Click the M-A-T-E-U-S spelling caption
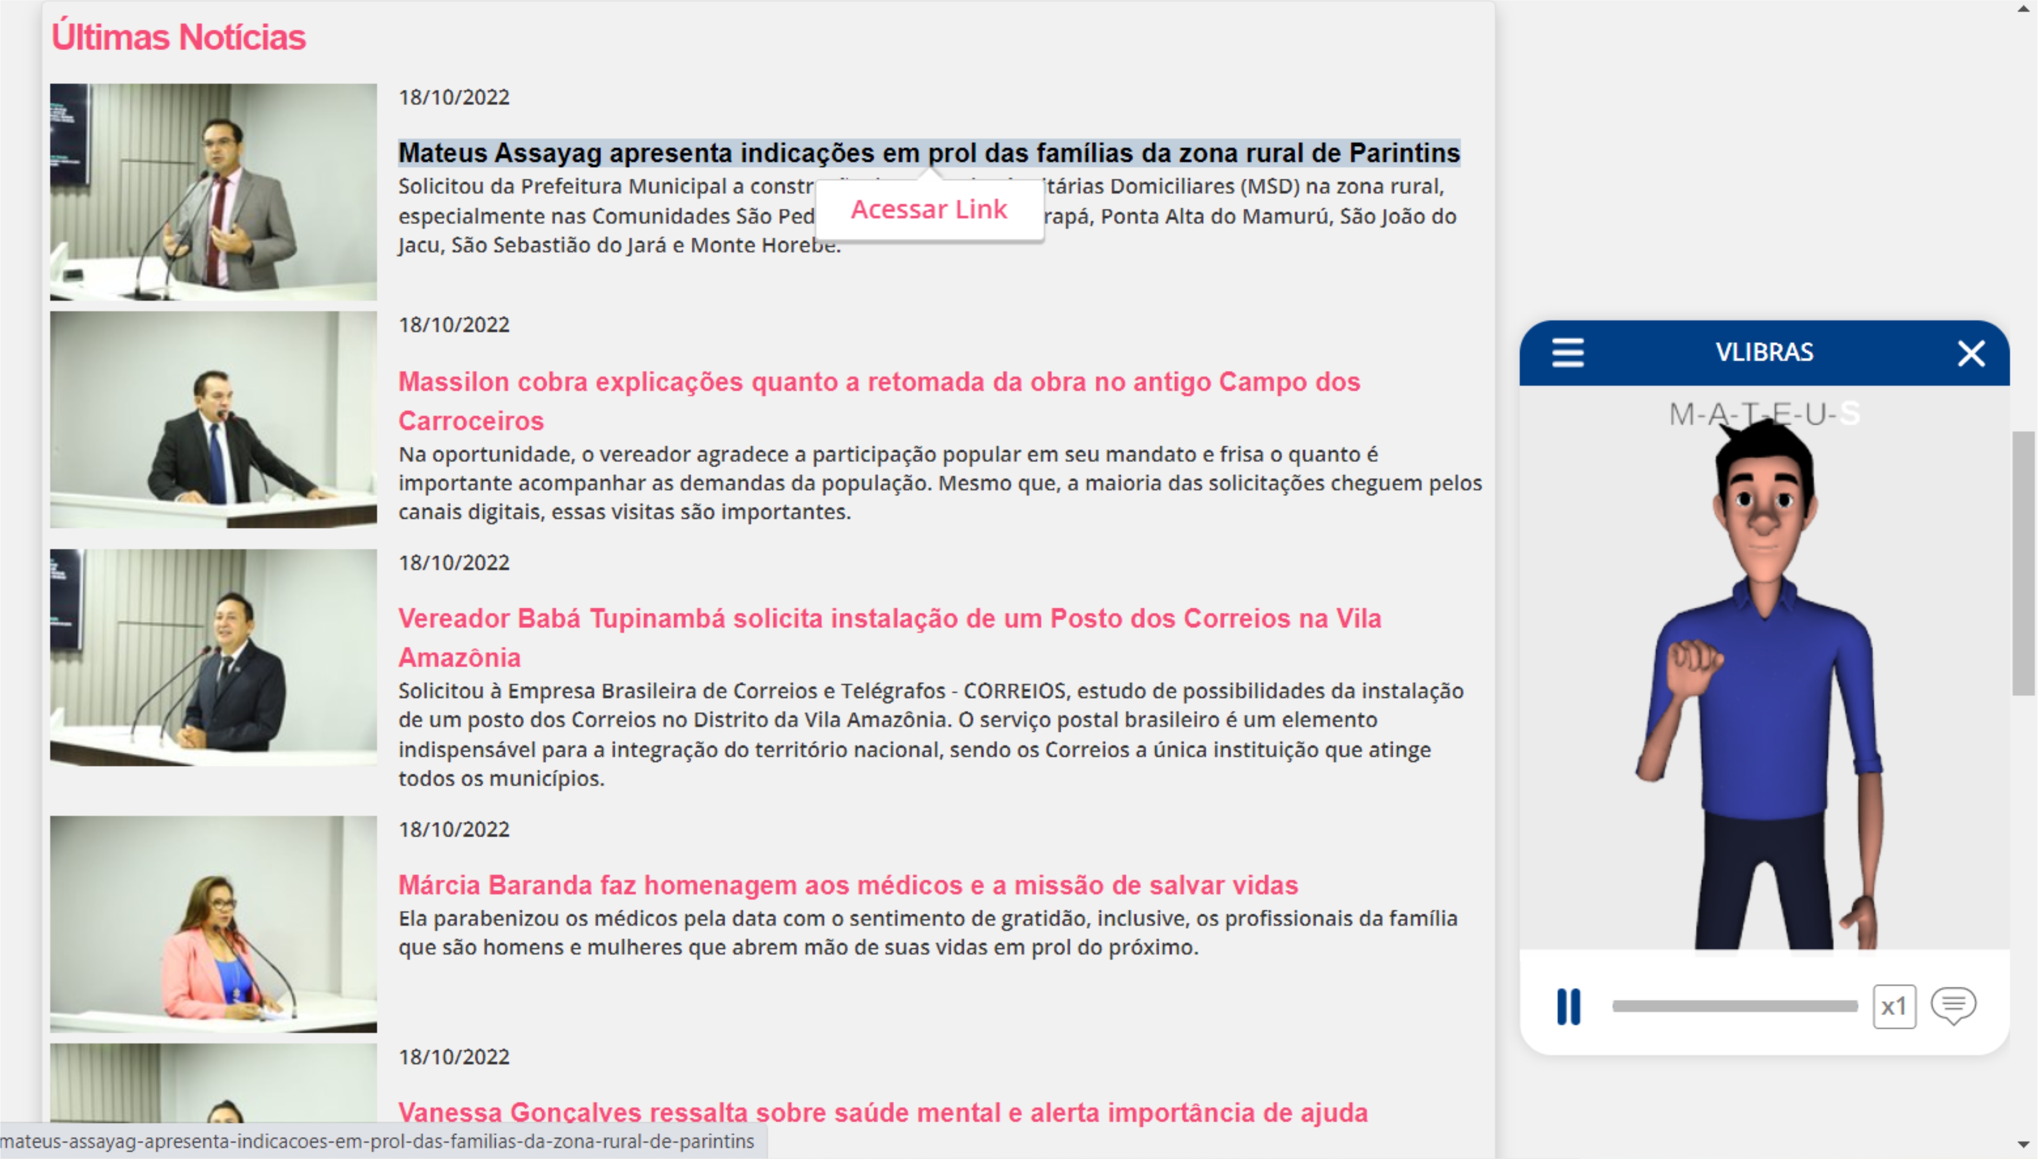The width and height of the screenshot is (2038, 1159). (x=1764, y=414)
